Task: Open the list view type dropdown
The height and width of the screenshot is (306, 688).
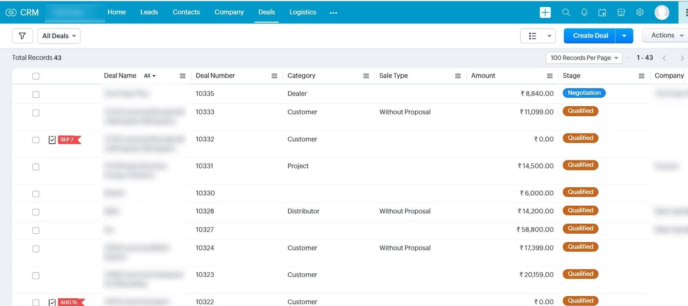Action: 538,36
